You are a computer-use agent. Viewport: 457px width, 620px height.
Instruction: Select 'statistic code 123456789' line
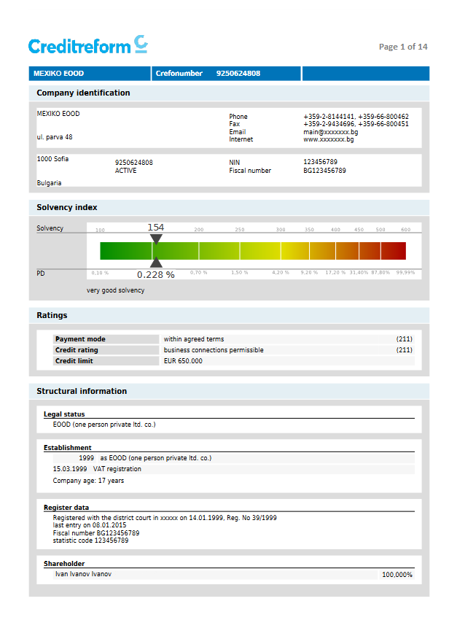pos(90,540)
